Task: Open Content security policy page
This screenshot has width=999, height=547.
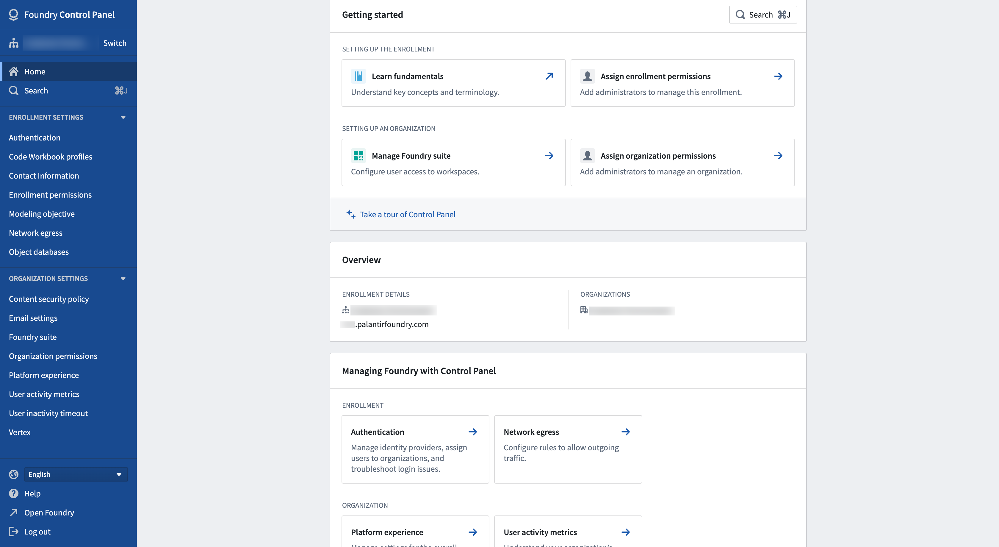Action: (x=49, y=299)
